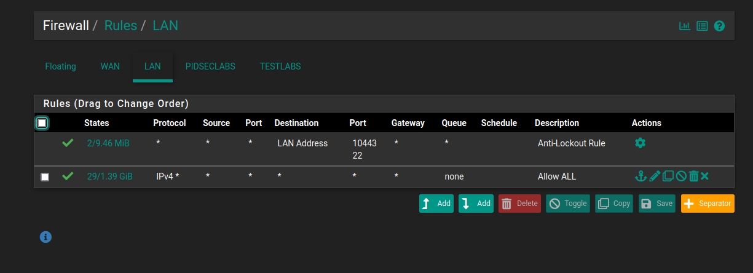Tick the select-all rules checkbox in header
753x273 pixels.
point(42,123)
